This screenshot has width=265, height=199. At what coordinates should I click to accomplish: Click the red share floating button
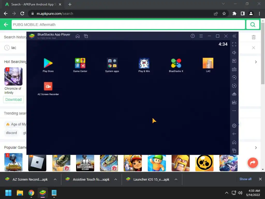253,163
